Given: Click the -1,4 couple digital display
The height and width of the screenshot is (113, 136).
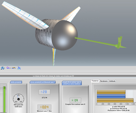Looking at the screenshot, I should [75, 100].
